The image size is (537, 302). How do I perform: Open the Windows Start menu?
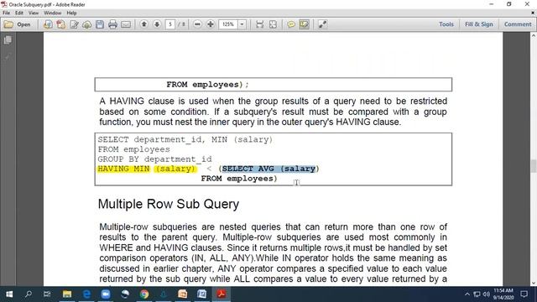click(9, 294)
